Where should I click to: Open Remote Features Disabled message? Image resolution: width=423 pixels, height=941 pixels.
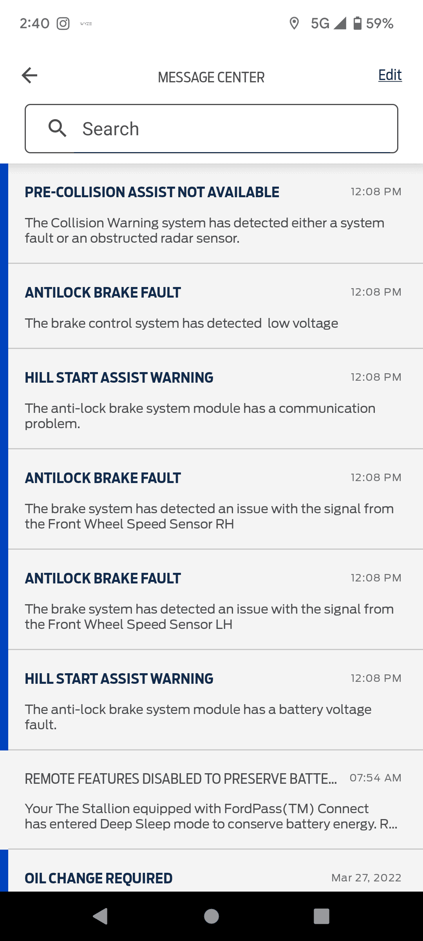coord(211,800)
